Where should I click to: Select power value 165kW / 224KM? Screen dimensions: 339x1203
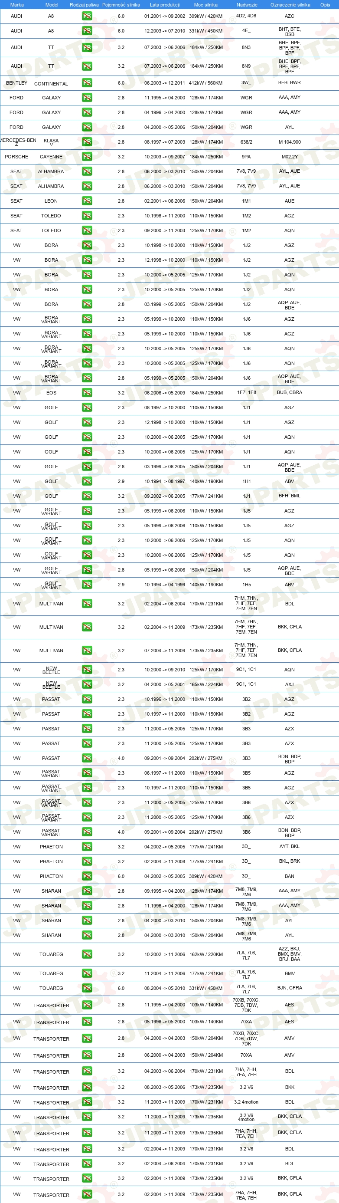[x=205, y=685]
